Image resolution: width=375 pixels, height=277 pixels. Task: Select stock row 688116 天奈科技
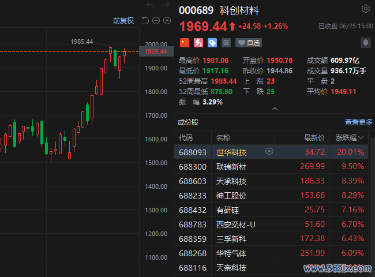[271, 267]
